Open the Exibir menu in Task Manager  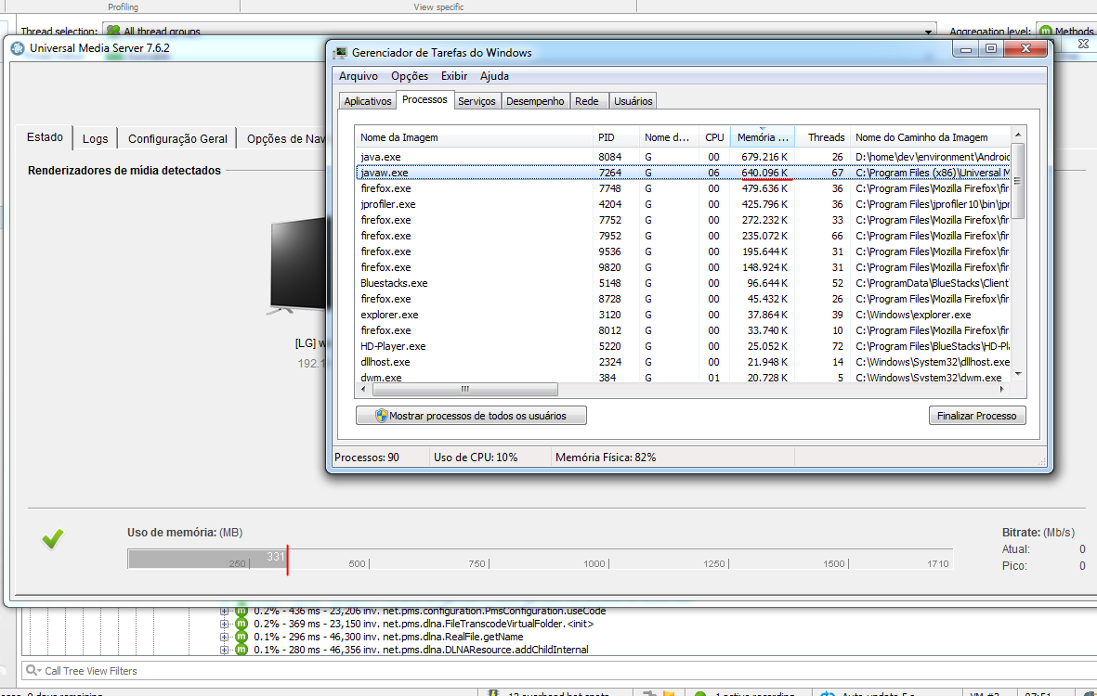tap(454, 76)
